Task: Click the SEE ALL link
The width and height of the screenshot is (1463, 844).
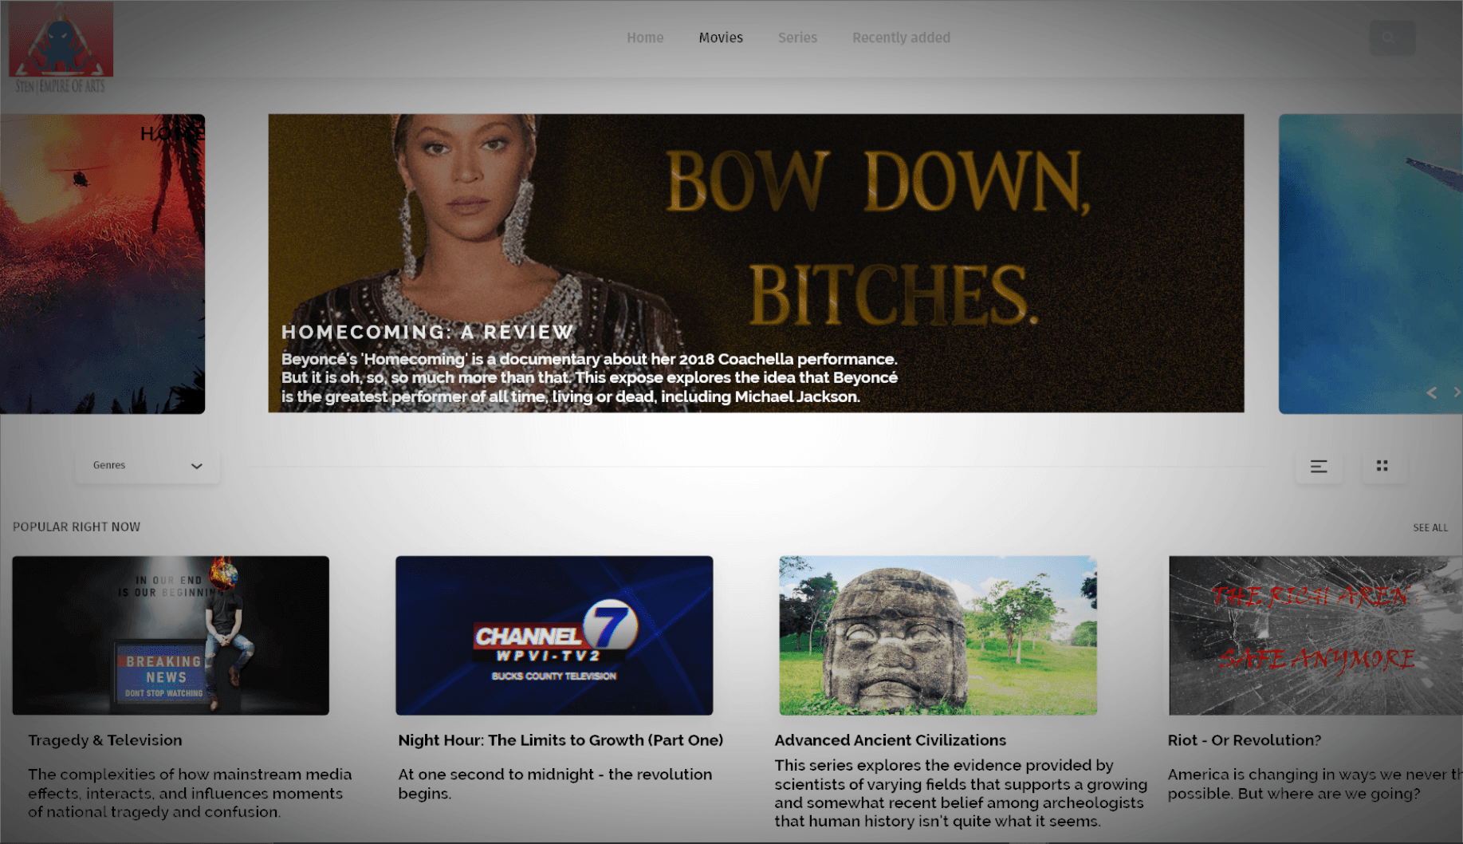Action: (x=1430, y=527)
